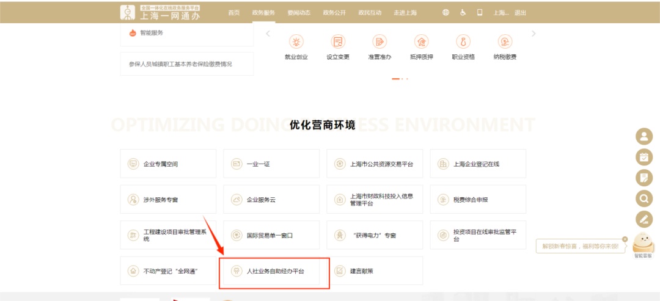The height and width of the screenshot is (301, 660).
Task: Open the 企业专属空间 card
Action: pos(168,164)
